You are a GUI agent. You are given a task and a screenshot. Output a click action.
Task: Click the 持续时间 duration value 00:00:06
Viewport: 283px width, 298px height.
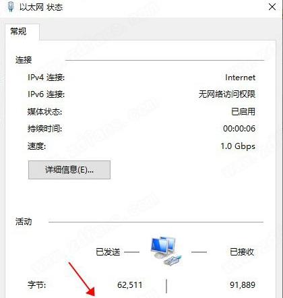(239, 129)
